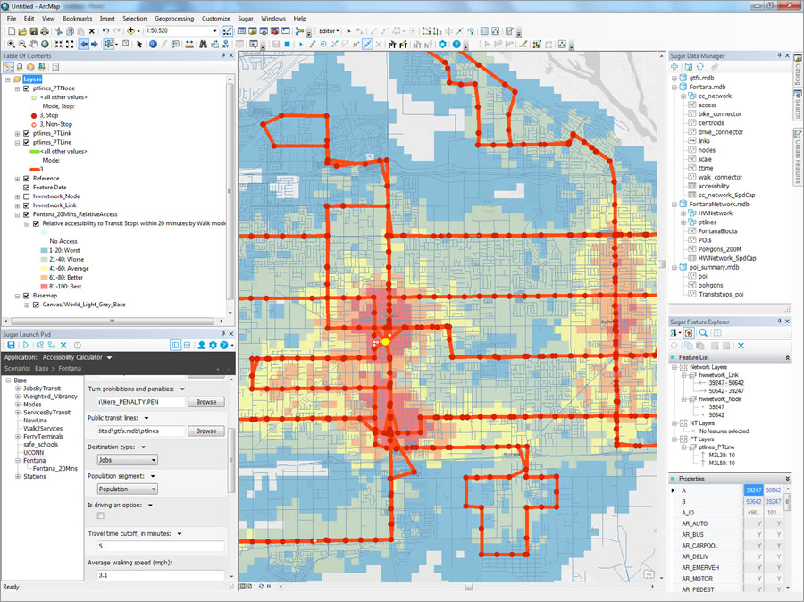The width and height of the screenshot is (804, 602).
Task: Hide the Reference layer in Table of Contents
Action: [x=25, y=179]
